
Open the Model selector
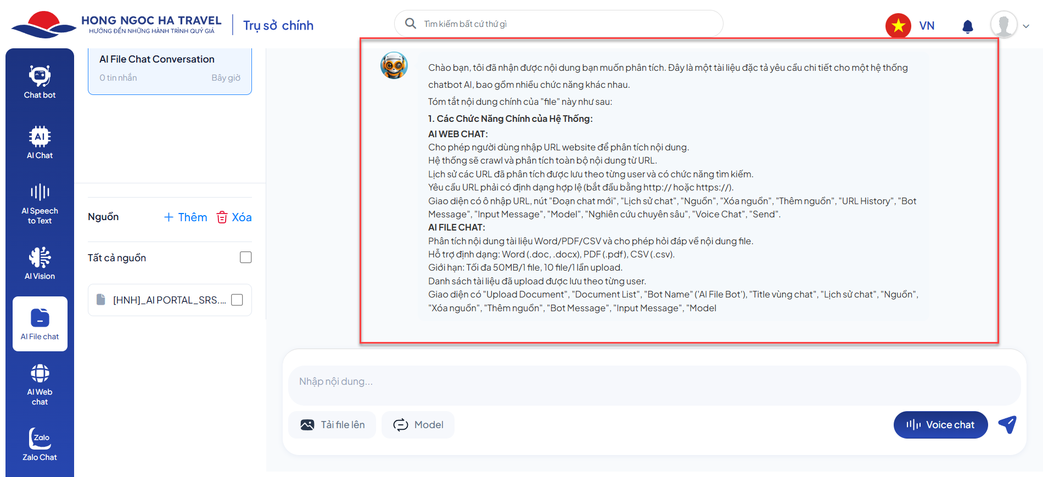[x=418, y=425]
